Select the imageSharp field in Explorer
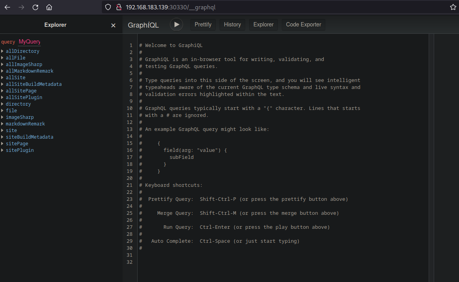This screenshot has width=459, height=282. pos(20,117)
